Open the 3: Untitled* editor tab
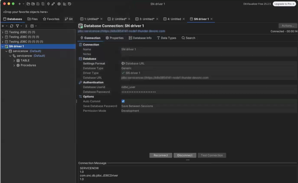Image resolution: width=298 pixels, height=183 pixels. (x=145, y=19)
